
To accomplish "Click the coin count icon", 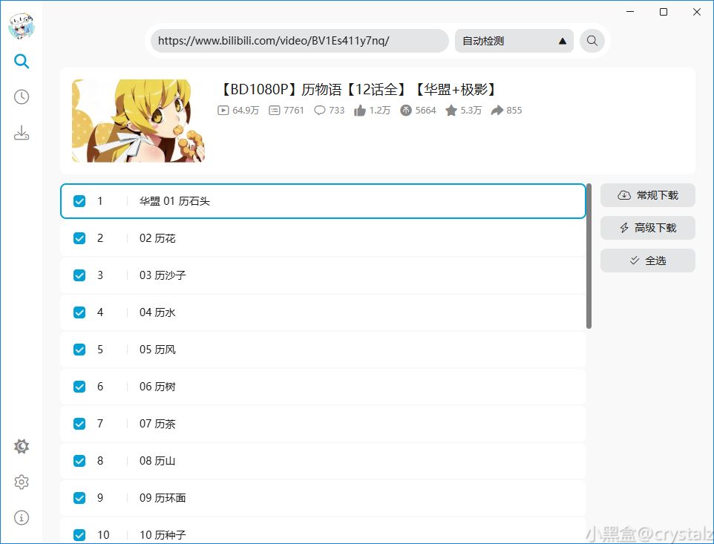I will 406,110.
